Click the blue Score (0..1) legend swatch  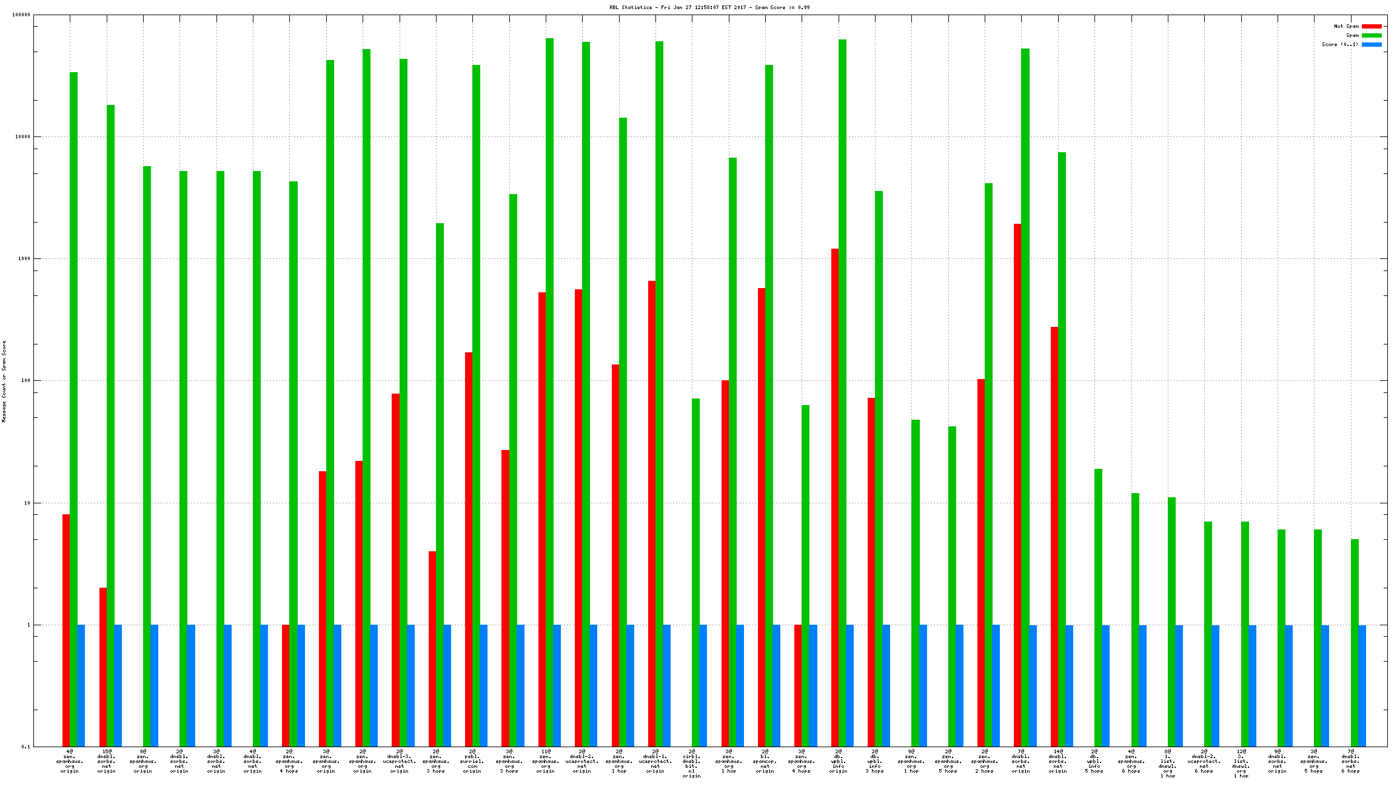pos(1372,44)
